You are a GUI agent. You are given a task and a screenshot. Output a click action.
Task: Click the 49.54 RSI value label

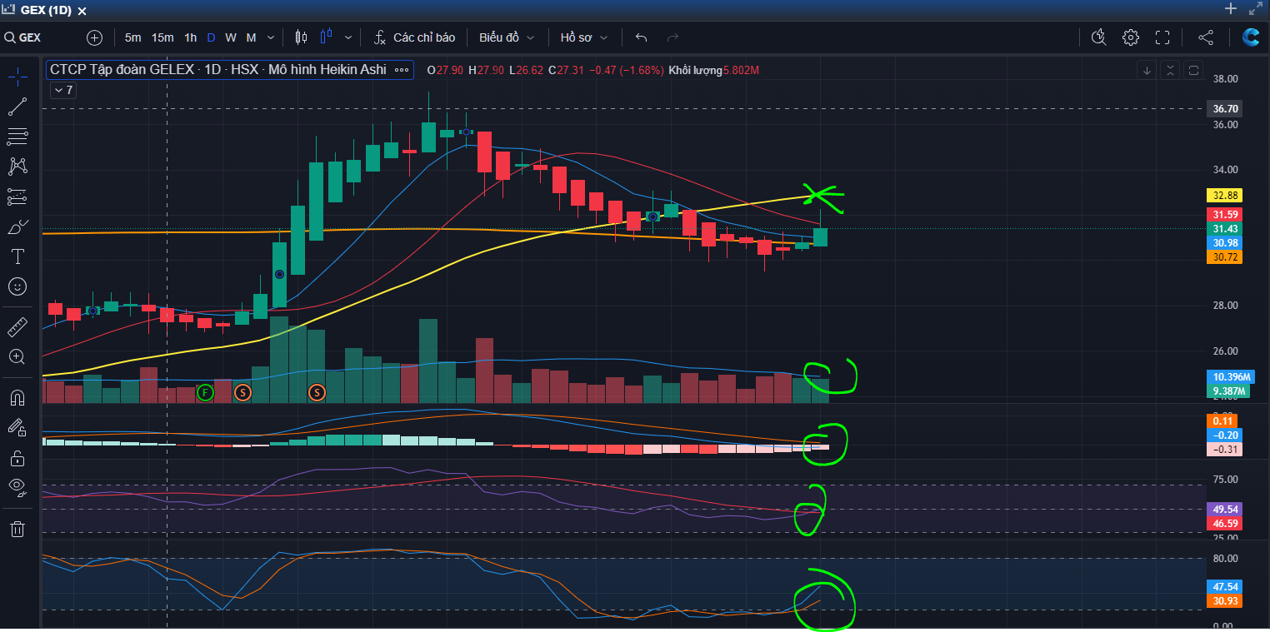1225,509
